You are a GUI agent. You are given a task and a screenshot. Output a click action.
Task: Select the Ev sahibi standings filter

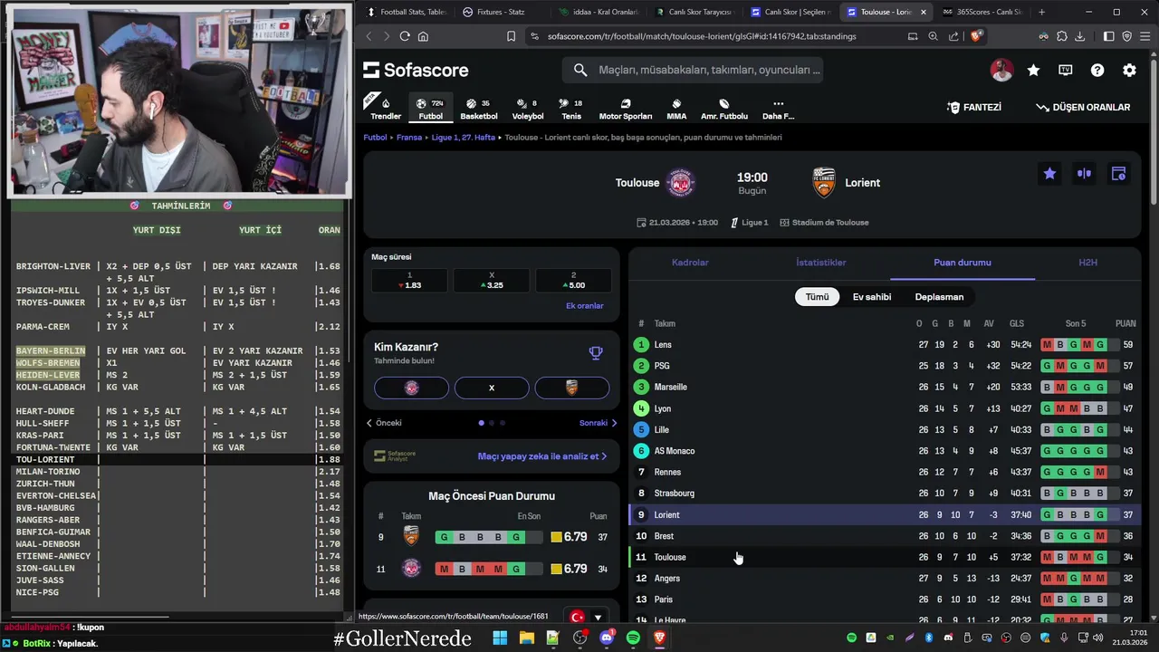click(871, 297)
